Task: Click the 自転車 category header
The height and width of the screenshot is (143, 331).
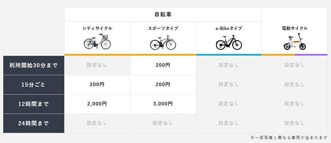Action: click(x=163, y=14)
